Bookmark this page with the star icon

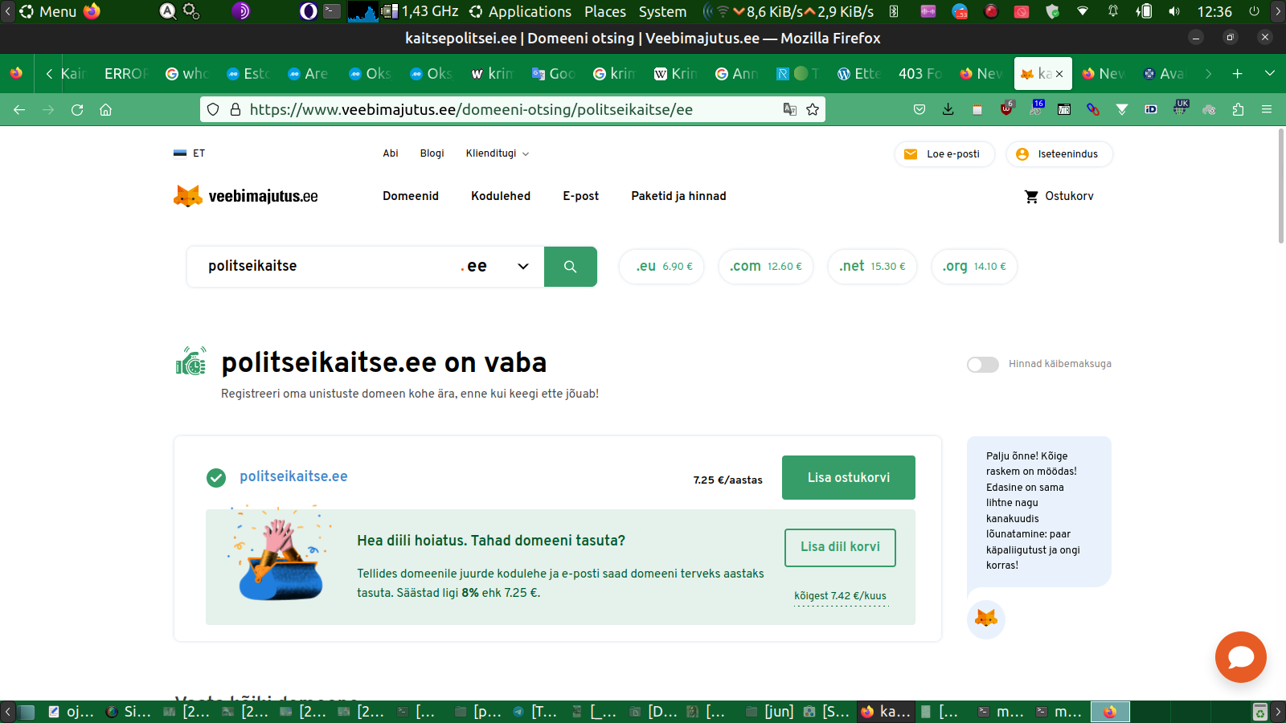[x=813, y=109]
